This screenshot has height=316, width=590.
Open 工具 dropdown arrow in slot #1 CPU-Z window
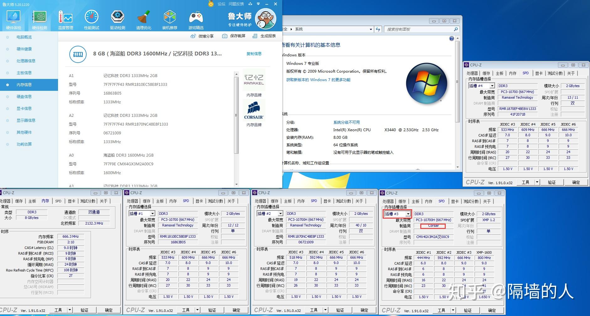pos(197,310)
